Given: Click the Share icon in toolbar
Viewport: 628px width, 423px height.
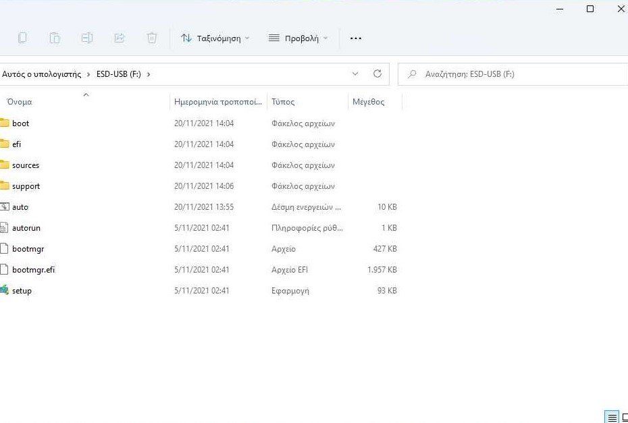Looking at the screenshot, I should (x=120, y=38).
